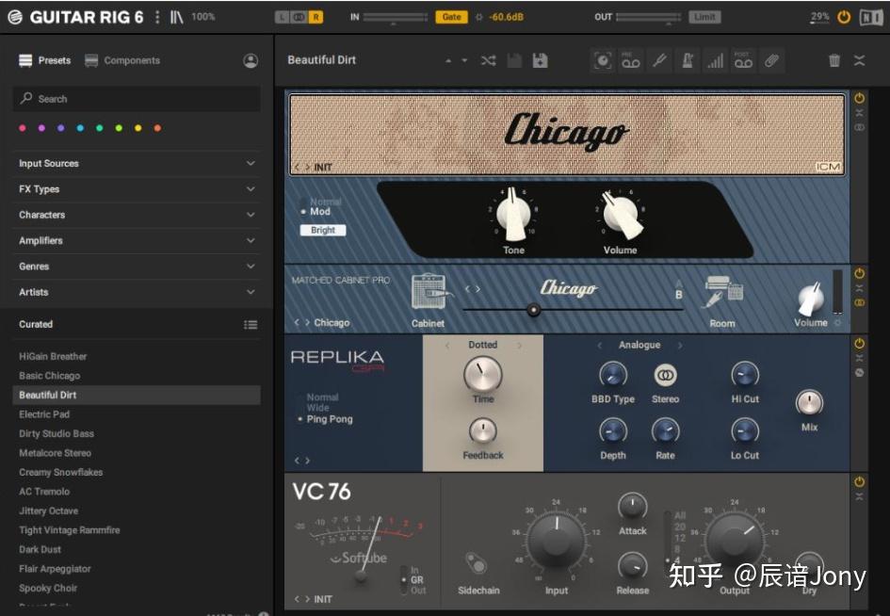Switch to the Components tab
890x616 pixels.
(122, 60)
